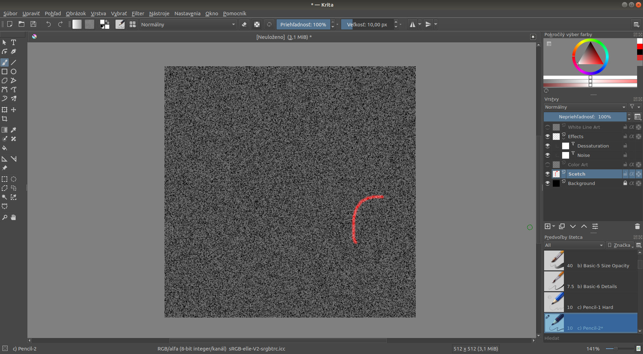Open the Vrstva menu

pos(98,14)
